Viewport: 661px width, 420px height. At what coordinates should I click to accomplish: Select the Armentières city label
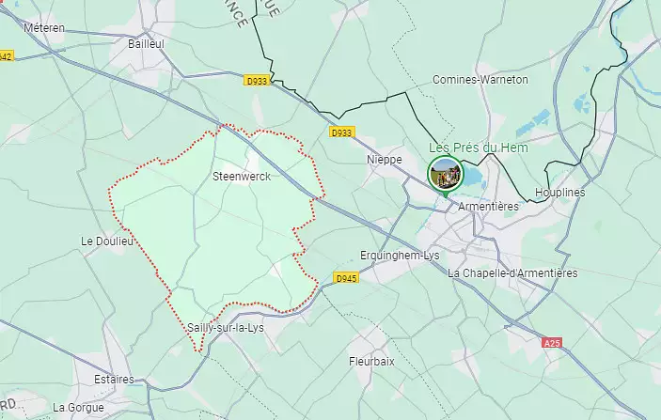(488, 207)
